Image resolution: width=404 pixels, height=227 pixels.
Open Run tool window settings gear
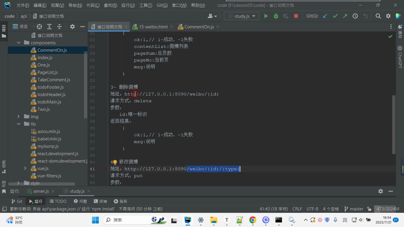point(381,191)
